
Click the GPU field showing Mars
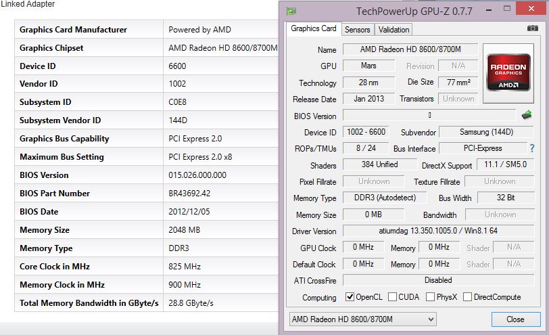pos(368,66)
